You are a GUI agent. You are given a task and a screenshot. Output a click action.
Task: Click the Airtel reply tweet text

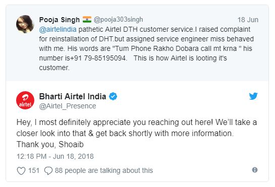137,134
